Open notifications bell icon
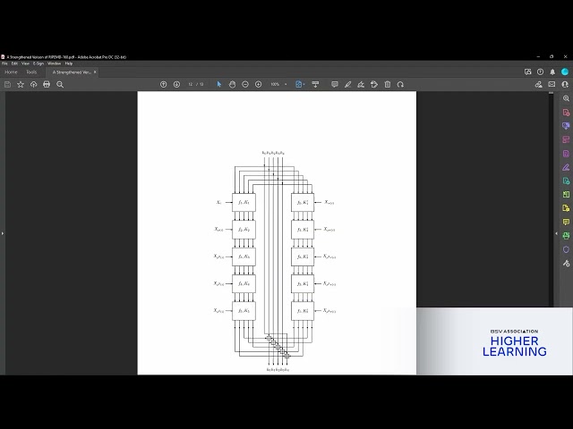The image size is (573, 429). [552, 71]
